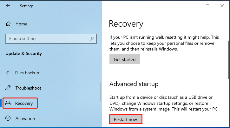The image size is (230, 128).
Task: Switch to the Activation section
Action: coord(25,118)
